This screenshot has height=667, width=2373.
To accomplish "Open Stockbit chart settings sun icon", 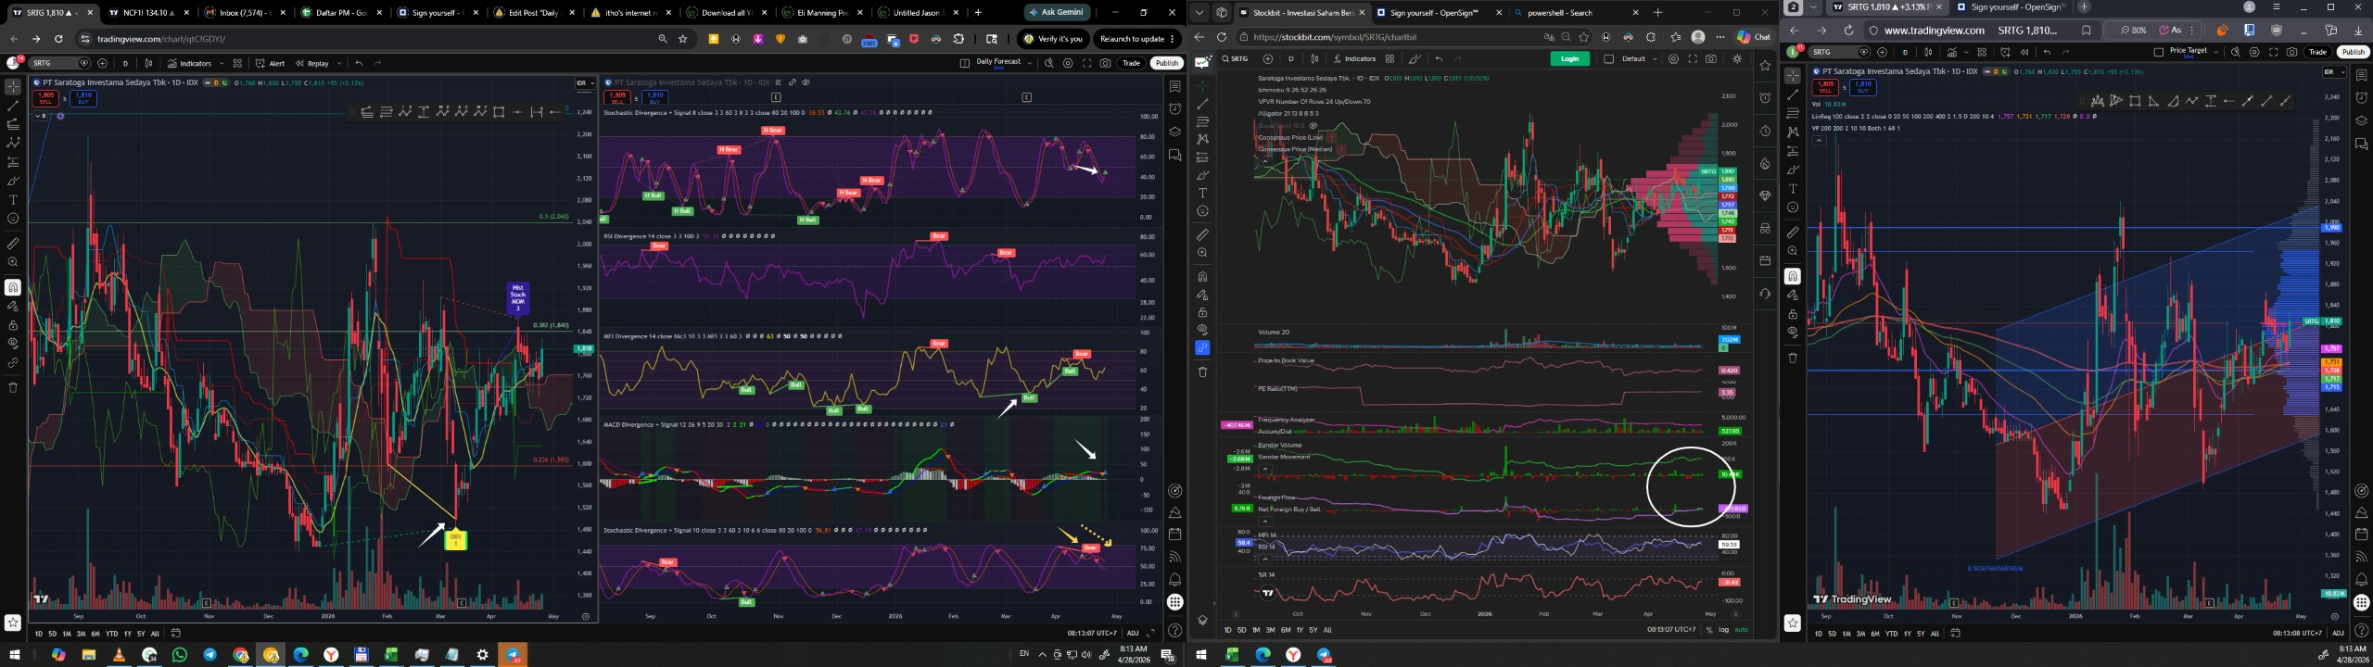I will pos(1736,59).
